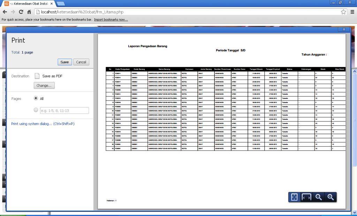The height and width of the screenshot is (216, 357).
Task: Click the preview scrollbar down arrow
Action: tap(355, 213)
